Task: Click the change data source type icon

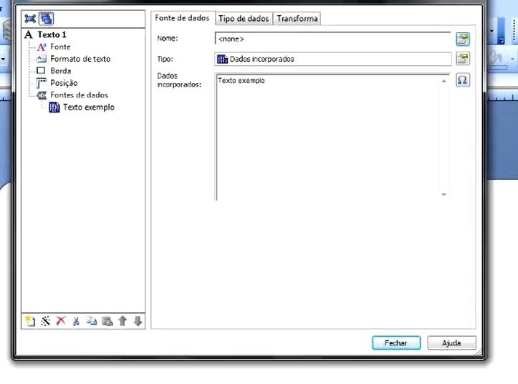Action: [x=463, y=59]
